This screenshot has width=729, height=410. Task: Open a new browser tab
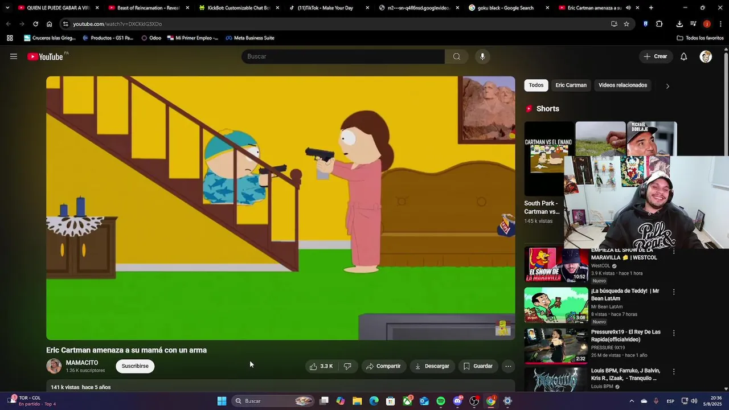651,8
